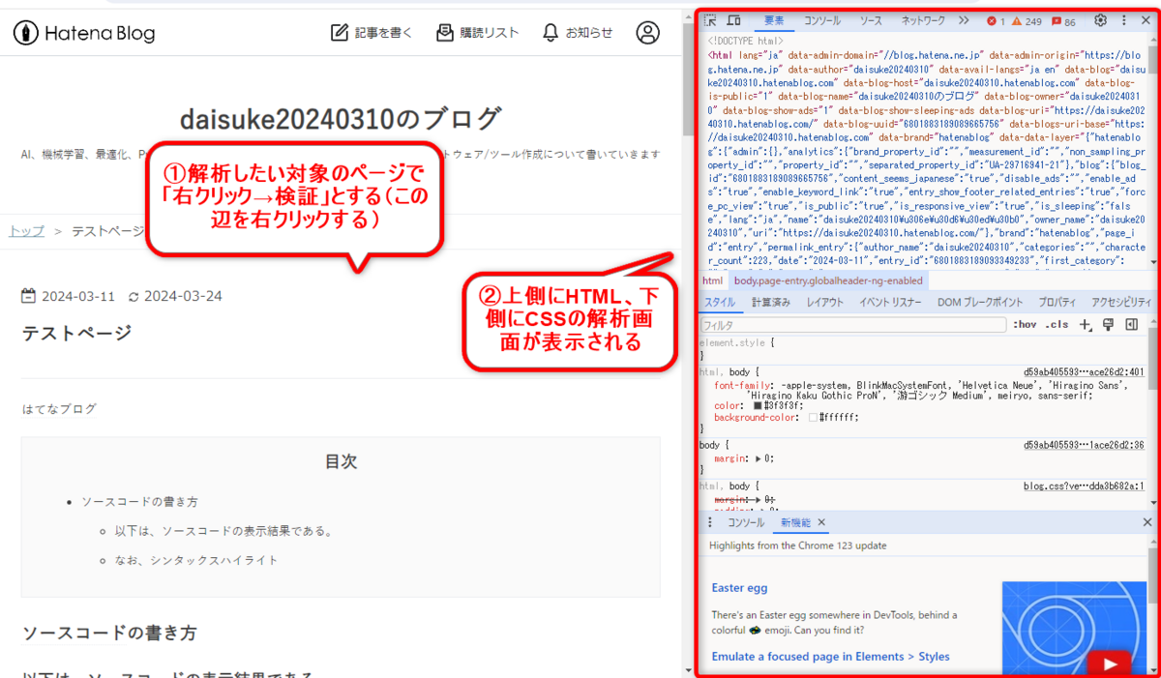Expand the body margin: 0 shorthand triangle
1161x678 pixels.
758,459
